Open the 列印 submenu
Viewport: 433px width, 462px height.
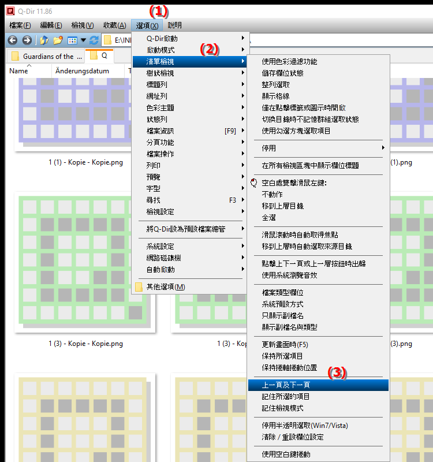click(189, 165)
